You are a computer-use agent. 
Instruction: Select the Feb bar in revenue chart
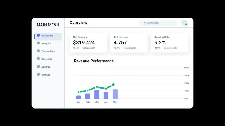pos(88,96)
